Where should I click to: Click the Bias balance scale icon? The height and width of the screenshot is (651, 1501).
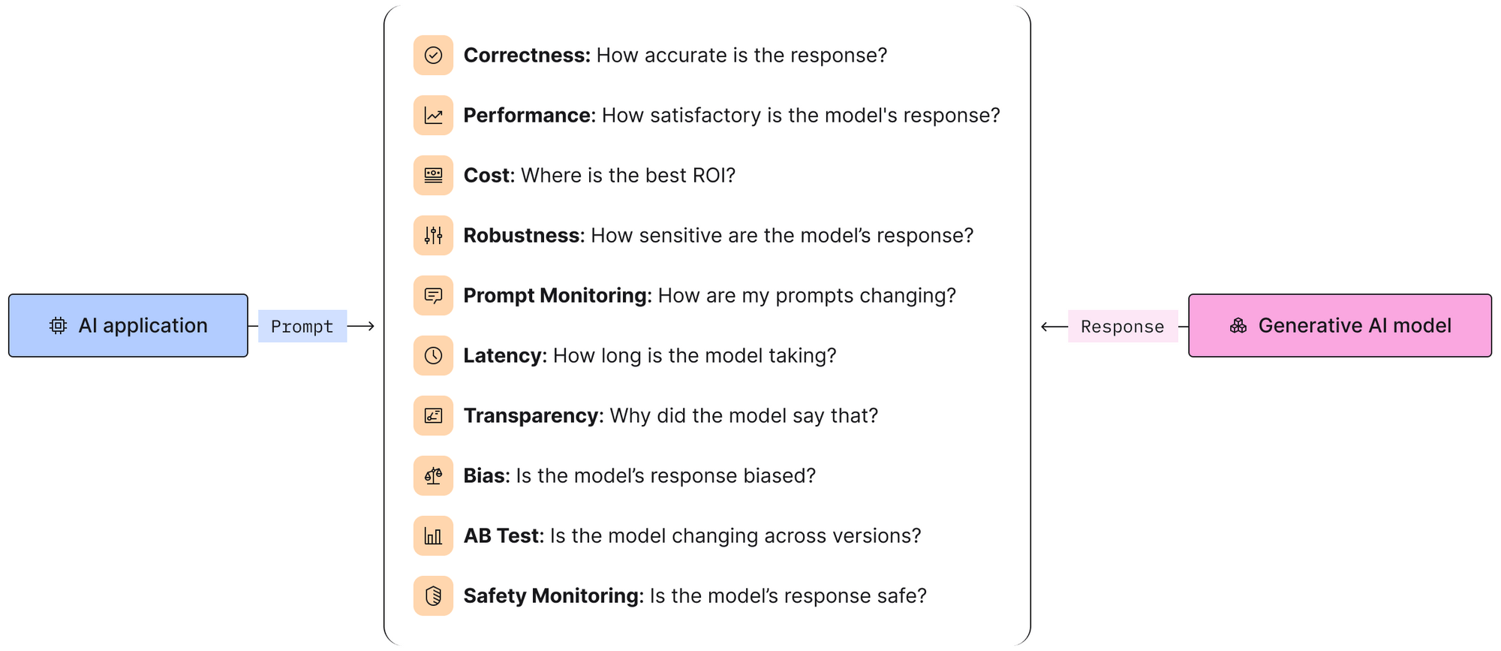tap(433, 476)
